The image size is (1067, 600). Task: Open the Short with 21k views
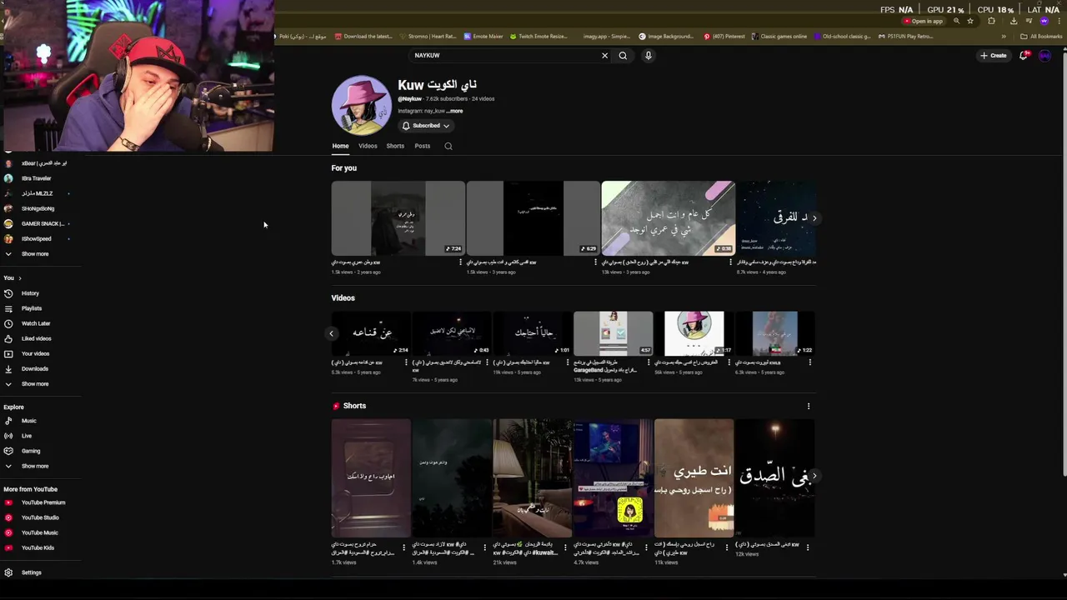click(532, 478)
